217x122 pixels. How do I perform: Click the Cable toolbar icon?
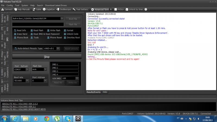coord(37,9)
